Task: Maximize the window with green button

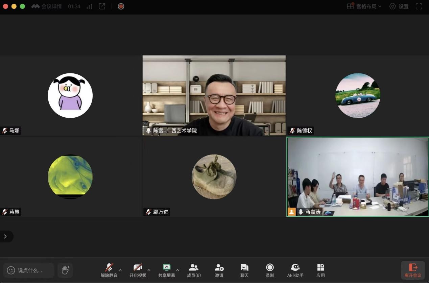Action: click(x=22, y=6)
